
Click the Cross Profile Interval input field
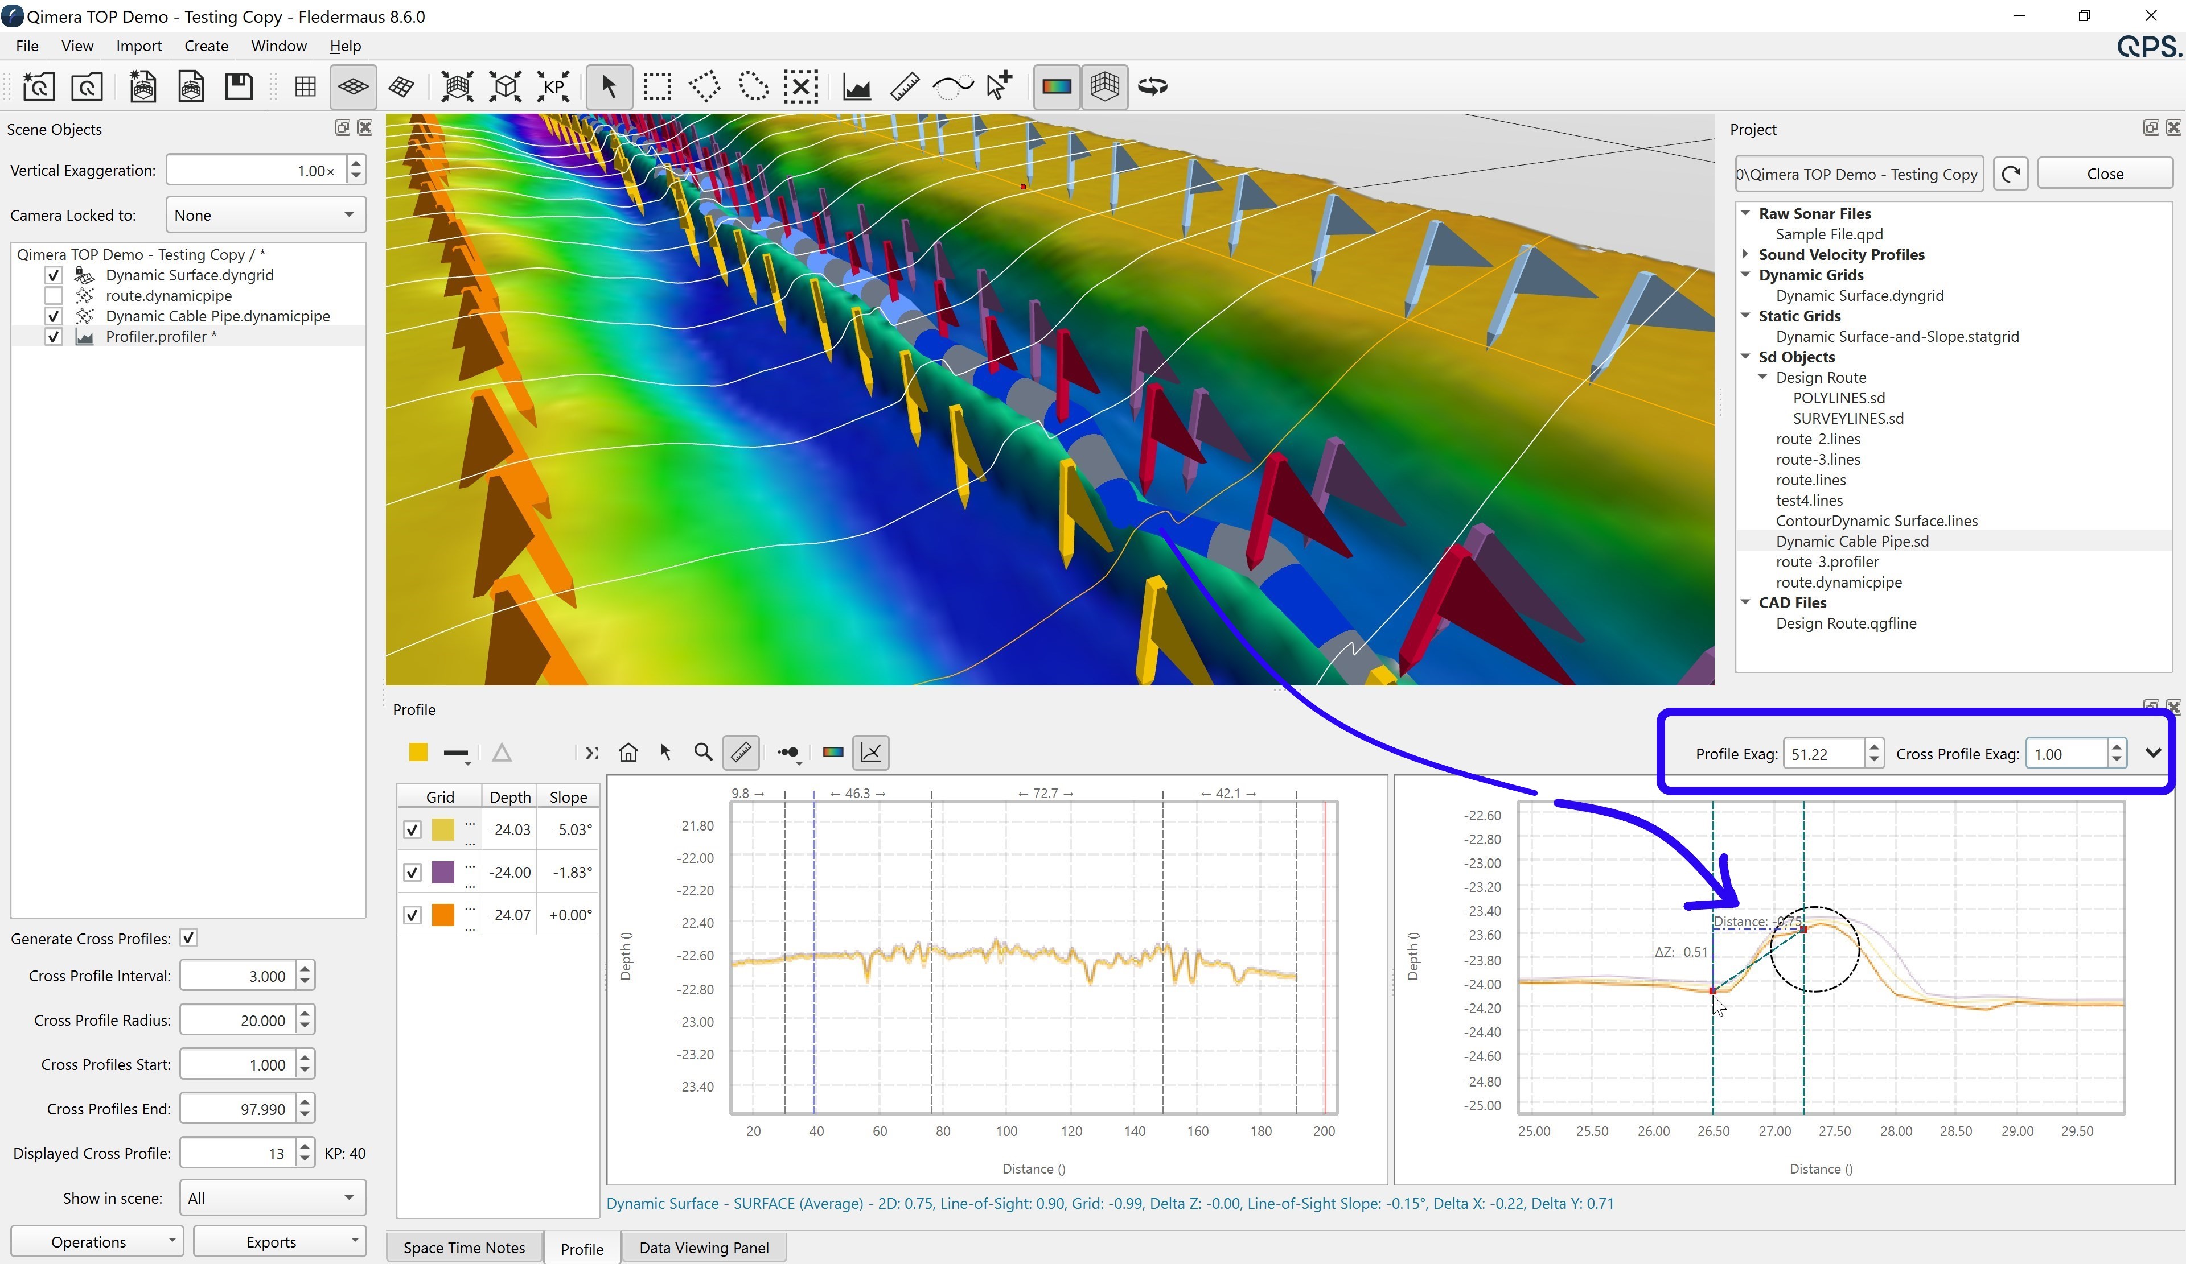[238, 976]
